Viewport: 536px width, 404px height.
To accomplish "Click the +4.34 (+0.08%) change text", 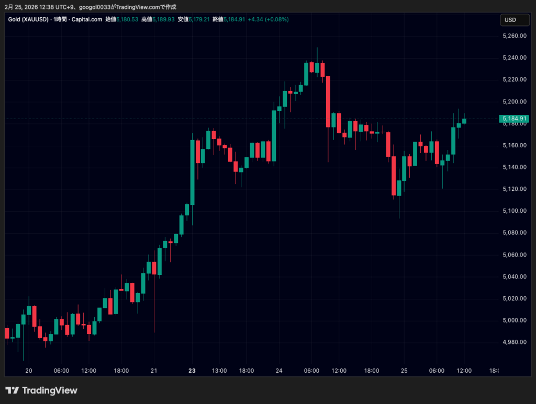I will tap(268, 19).
